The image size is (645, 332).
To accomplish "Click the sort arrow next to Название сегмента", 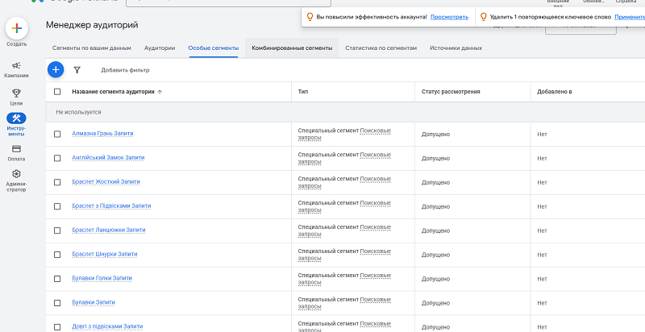I will point(160,92).
